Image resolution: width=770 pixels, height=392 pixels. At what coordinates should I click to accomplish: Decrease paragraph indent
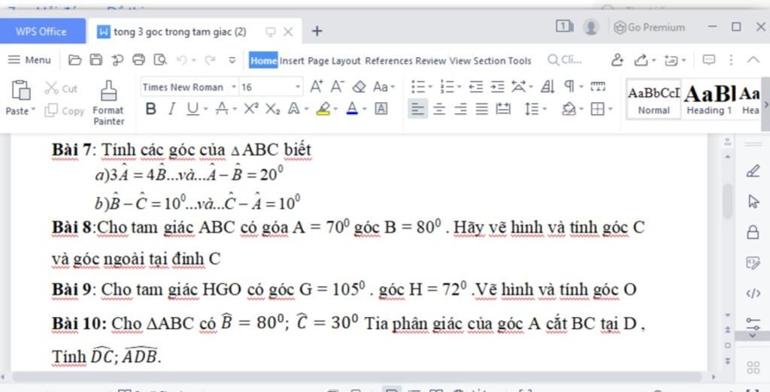(x=475, y=87)
